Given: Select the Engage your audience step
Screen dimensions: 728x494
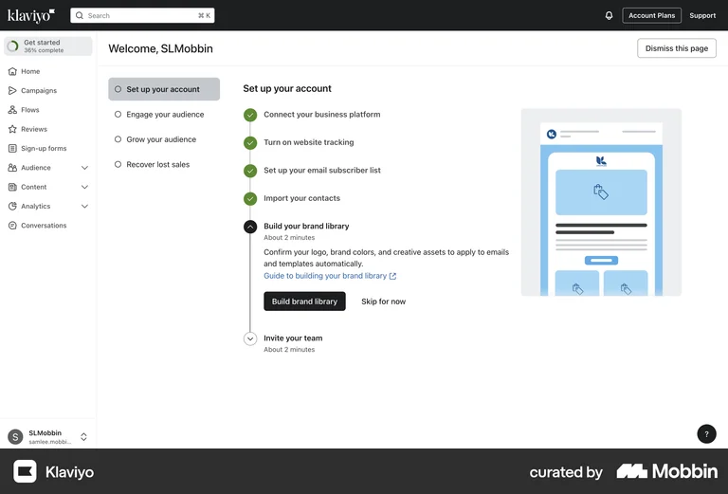Looking at the screenshot, I should [164, 114].
